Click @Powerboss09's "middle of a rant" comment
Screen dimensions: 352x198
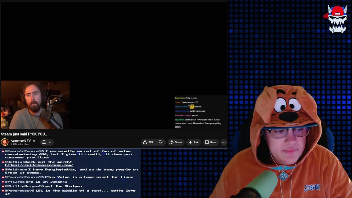click(x=68, y=192)
